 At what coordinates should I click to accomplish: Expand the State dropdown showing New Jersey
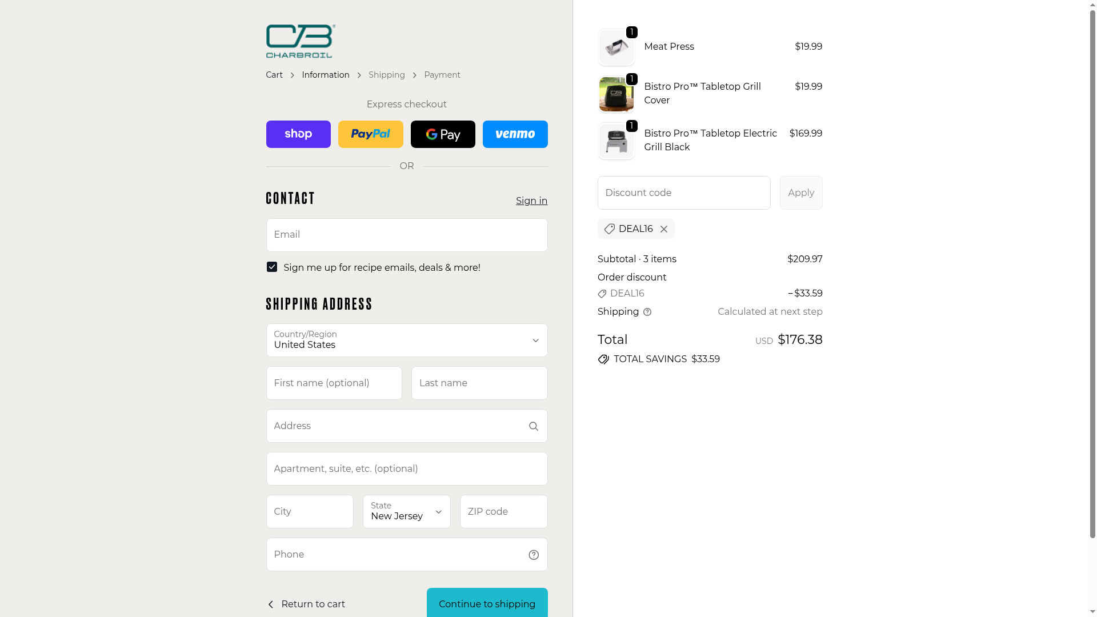(407, 512)
